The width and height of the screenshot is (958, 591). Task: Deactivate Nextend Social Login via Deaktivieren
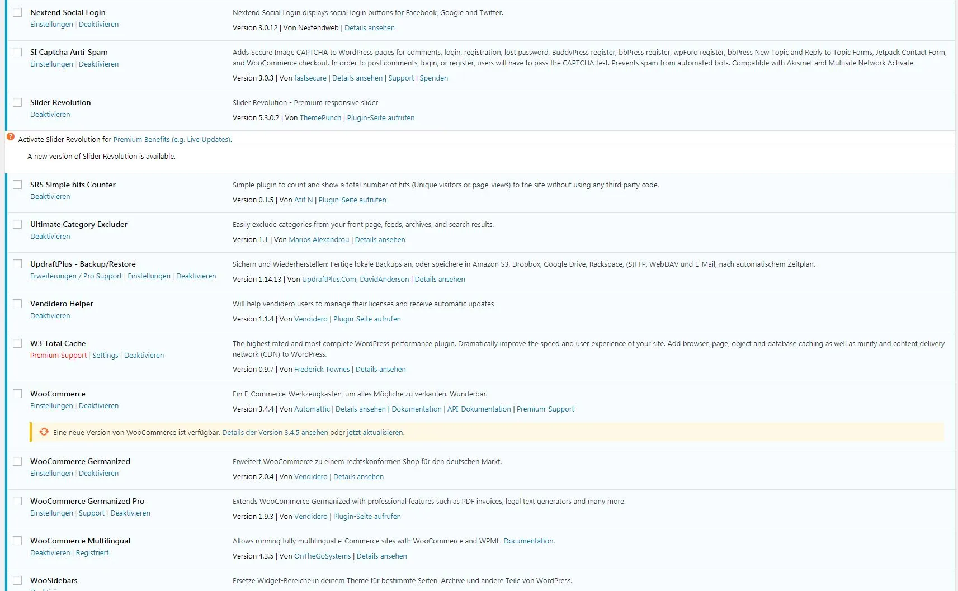98,25
